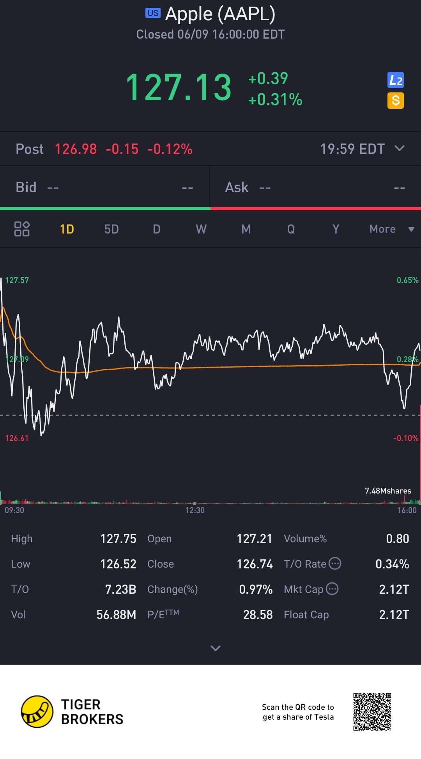Screen dimensions: 421x759
Task: Tap the yellow dollar sign icon
Action: [x=396, y=101]
